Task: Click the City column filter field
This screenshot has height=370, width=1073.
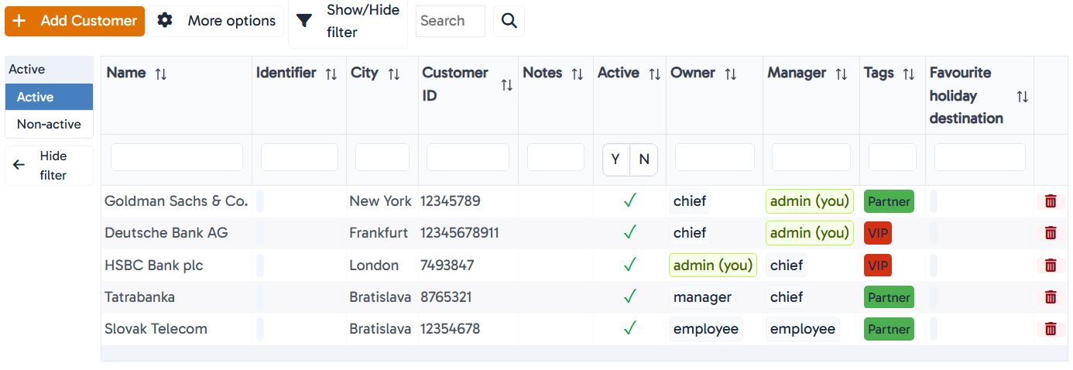Action: pos(382,157)
